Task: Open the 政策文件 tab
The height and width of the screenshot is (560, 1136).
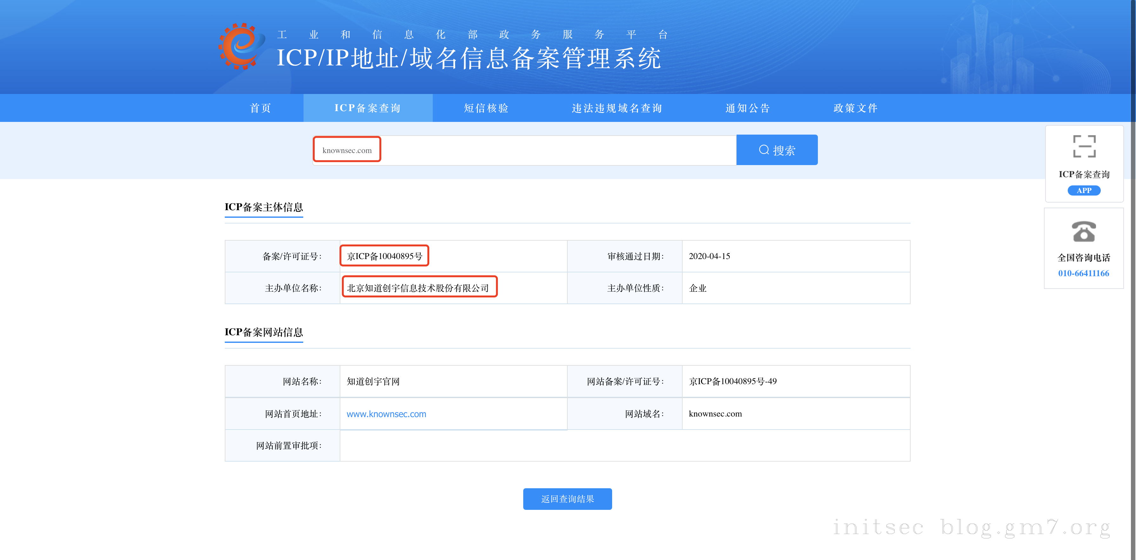Action: 855,108
